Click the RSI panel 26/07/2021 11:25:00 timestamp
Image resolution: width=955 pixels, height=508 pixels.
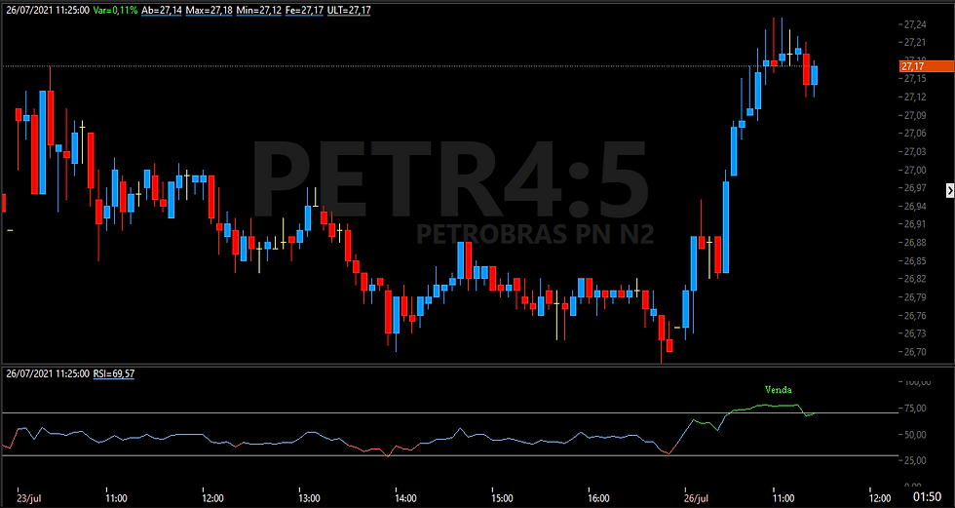tap(48, 374)
